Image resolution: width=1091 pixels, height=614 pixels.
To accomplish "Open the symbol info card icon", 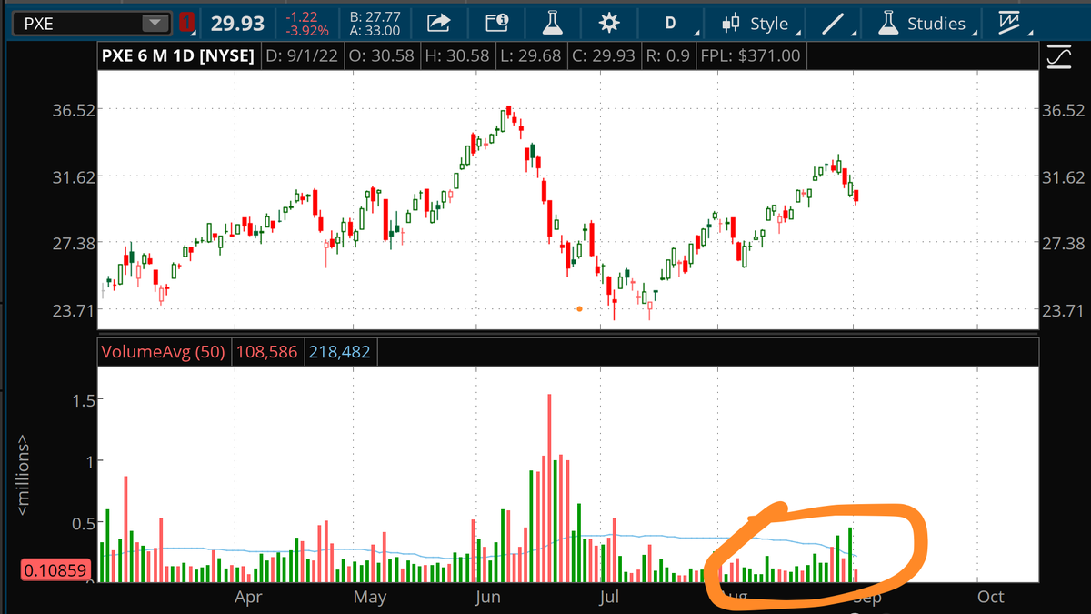I will (497, 23).
